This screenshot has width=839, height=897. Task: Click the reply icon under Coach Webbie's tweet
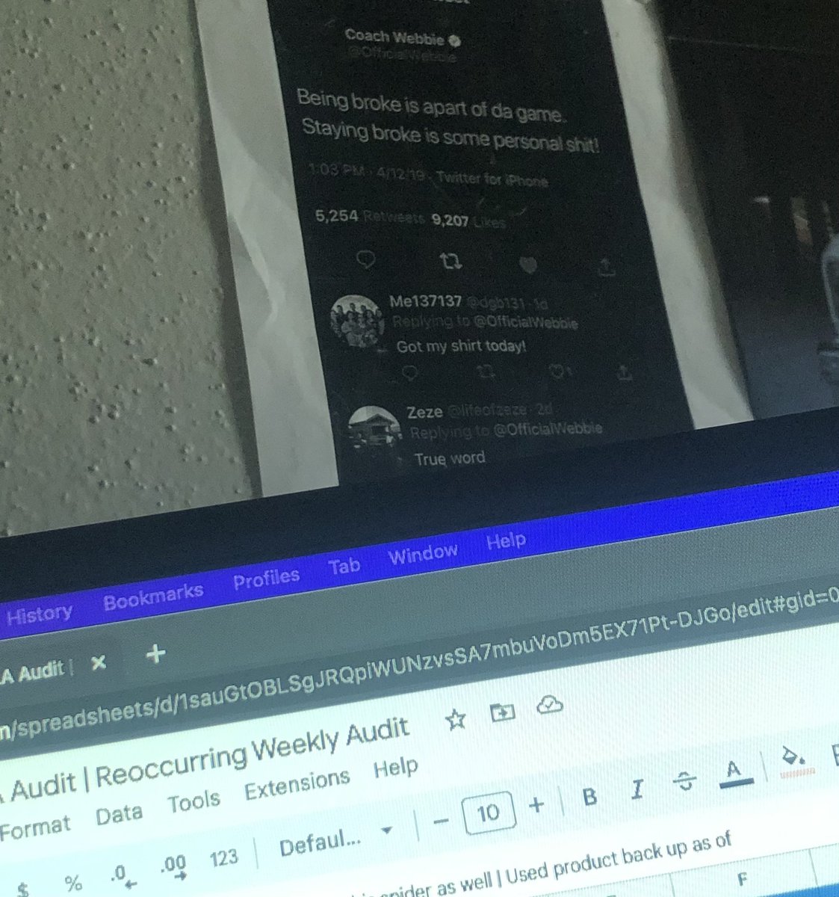366,259
